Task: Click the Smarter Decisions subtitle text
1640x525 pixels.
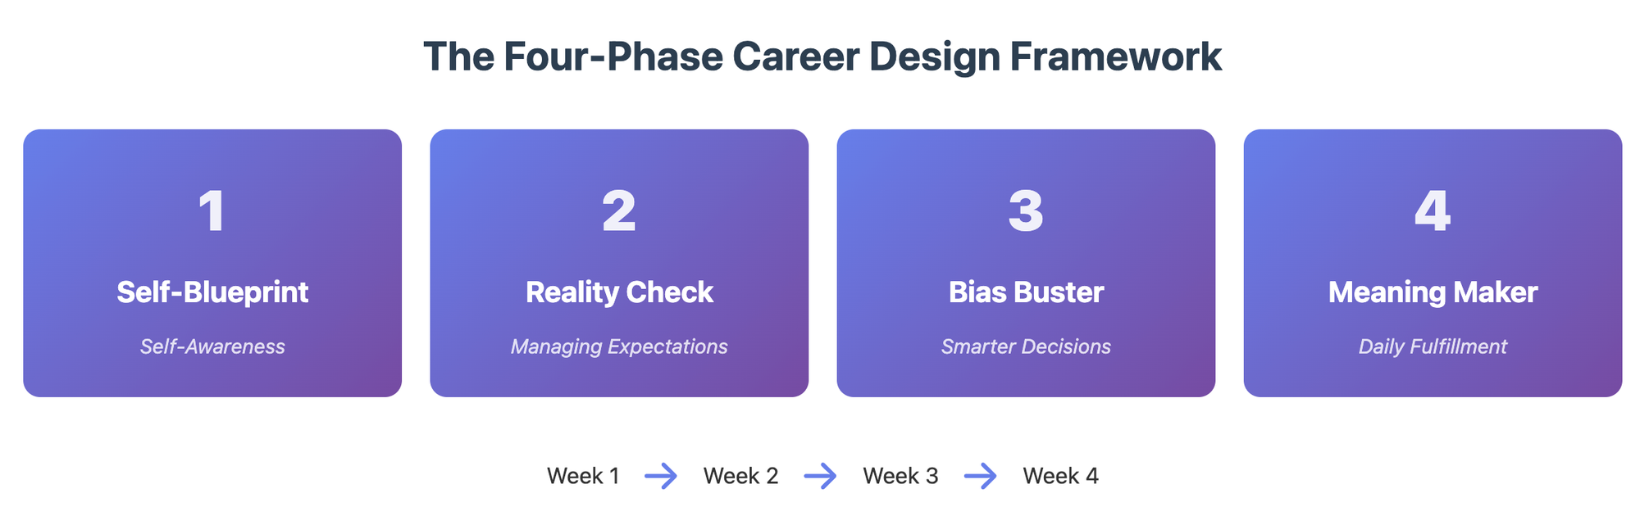Action: [1026, 346]
